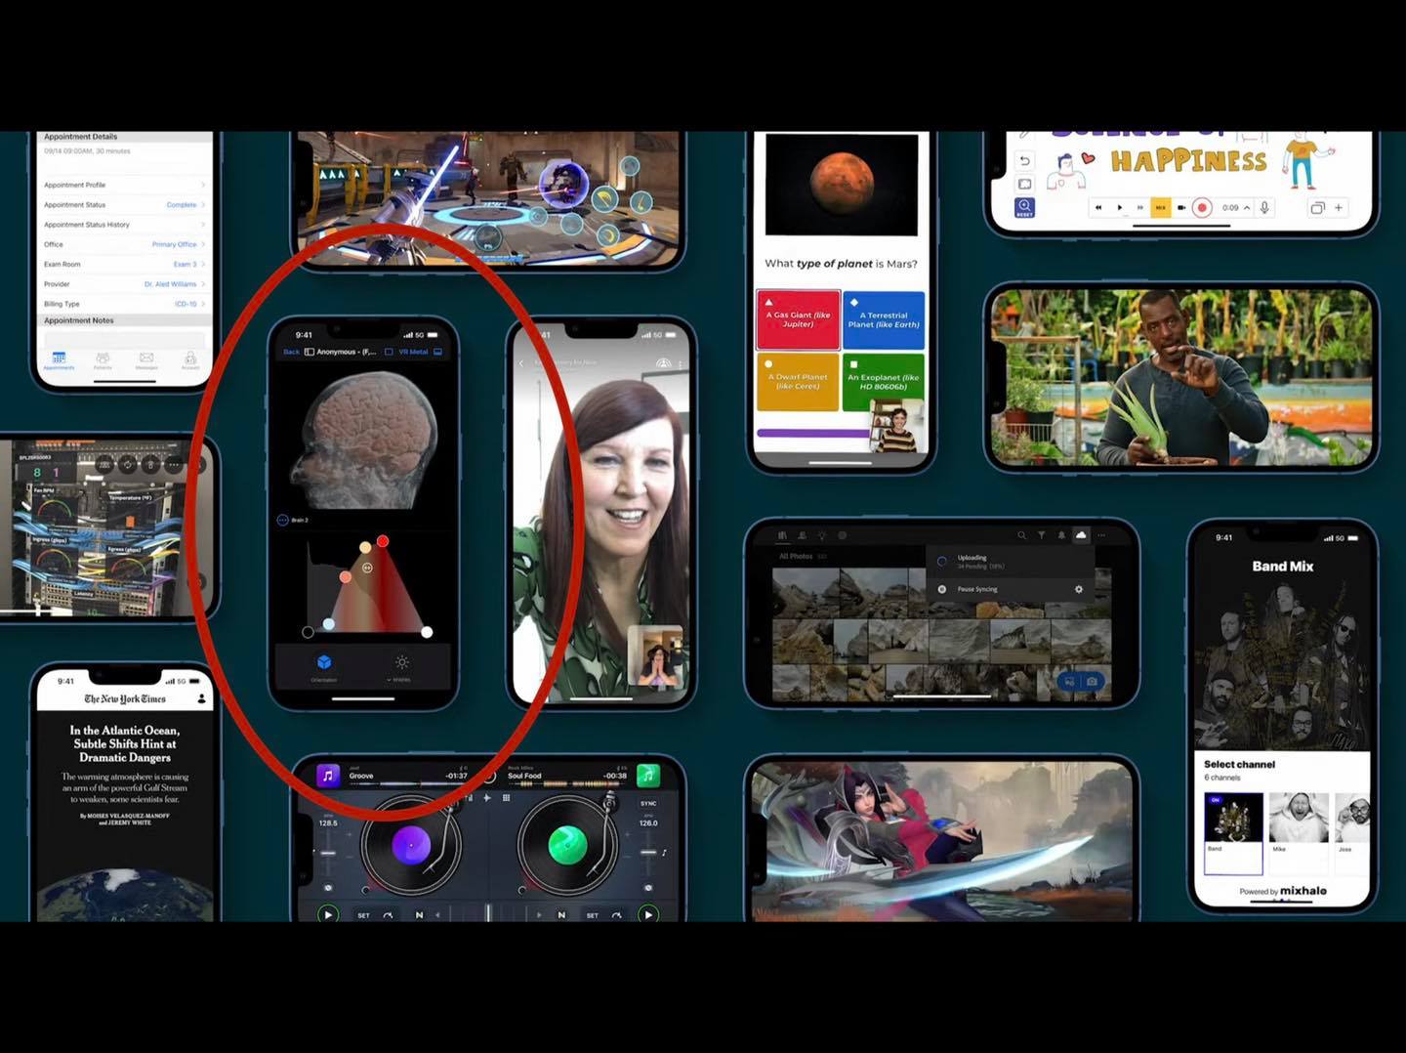Tap the microphone icon in the whiteboard toolbar
The width and height of the screenshot is (1406, 1053).
click(1264, 208)
